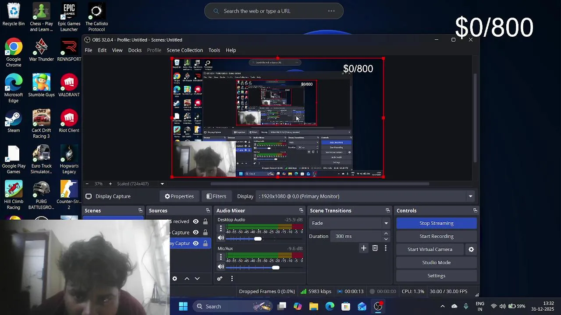Open the Edit menu
561x315 pixels.
tap(102, 50)
